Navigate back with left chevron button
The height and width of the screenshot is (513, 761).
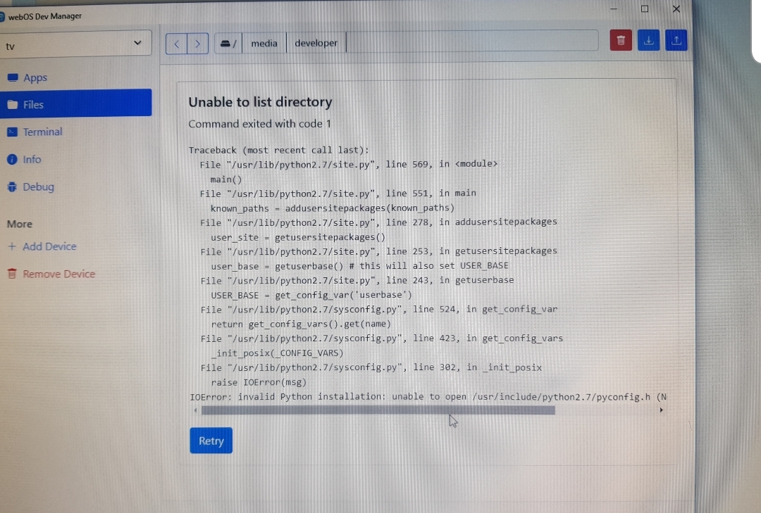click(177, 44)
